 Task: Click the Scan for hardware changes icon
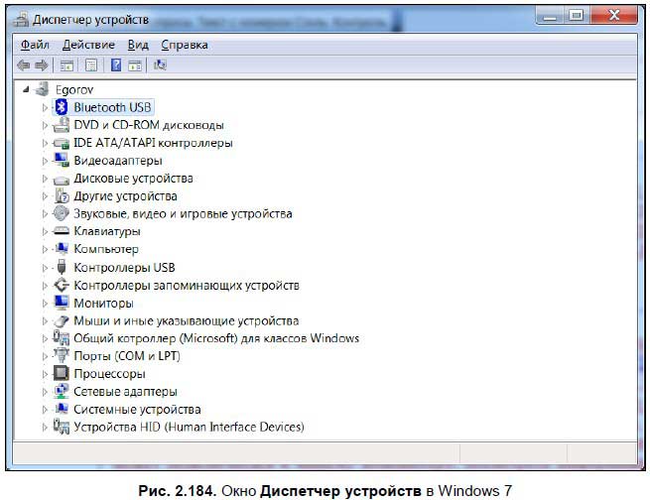pos(161,65)
